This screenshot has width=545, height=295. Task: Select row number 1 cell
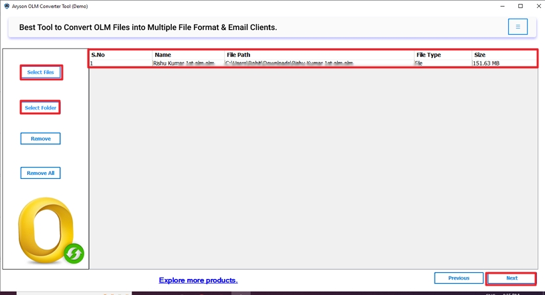coord(120,63)
